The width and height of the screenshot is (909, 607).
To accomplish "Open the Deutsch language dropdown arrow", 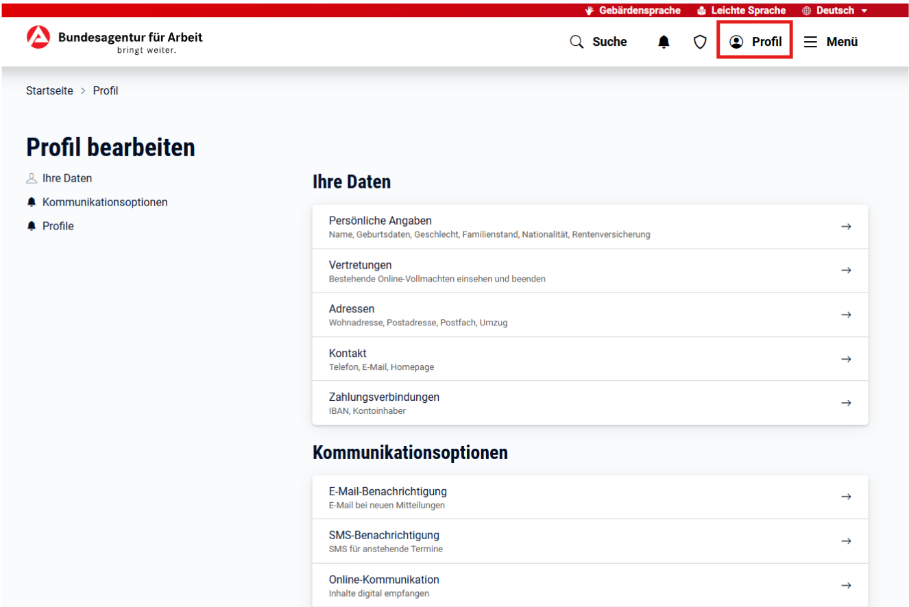I will (864, 11).
